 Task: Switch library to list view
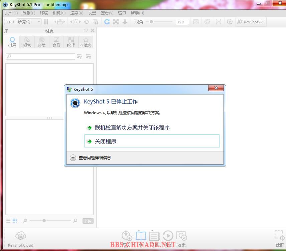(8, 221)
